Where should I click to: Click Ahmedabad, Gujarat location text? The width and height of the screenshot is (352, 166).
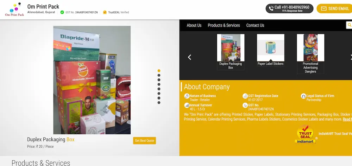(x=41, y=12)
